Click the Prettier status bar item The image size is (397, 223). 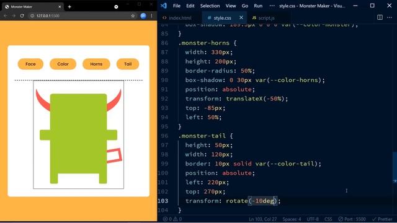382,219
